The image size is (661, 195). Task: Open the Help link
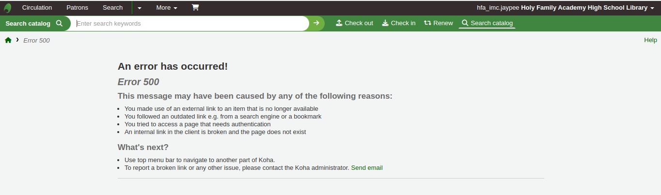point(650,40)
